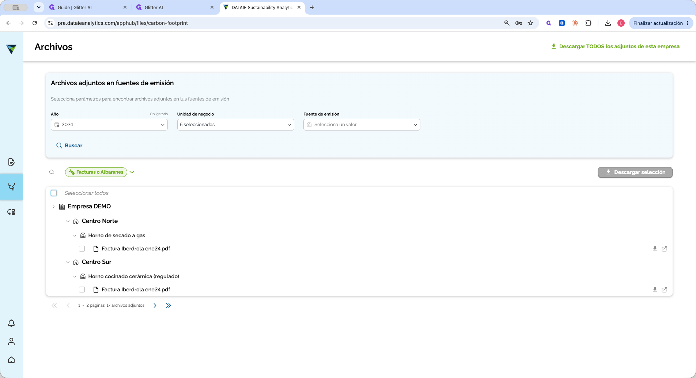Viewport: 696px width, 378px height.
Task: Check the Seleccionar todos checkbox
Action: (x=54, y=193)
